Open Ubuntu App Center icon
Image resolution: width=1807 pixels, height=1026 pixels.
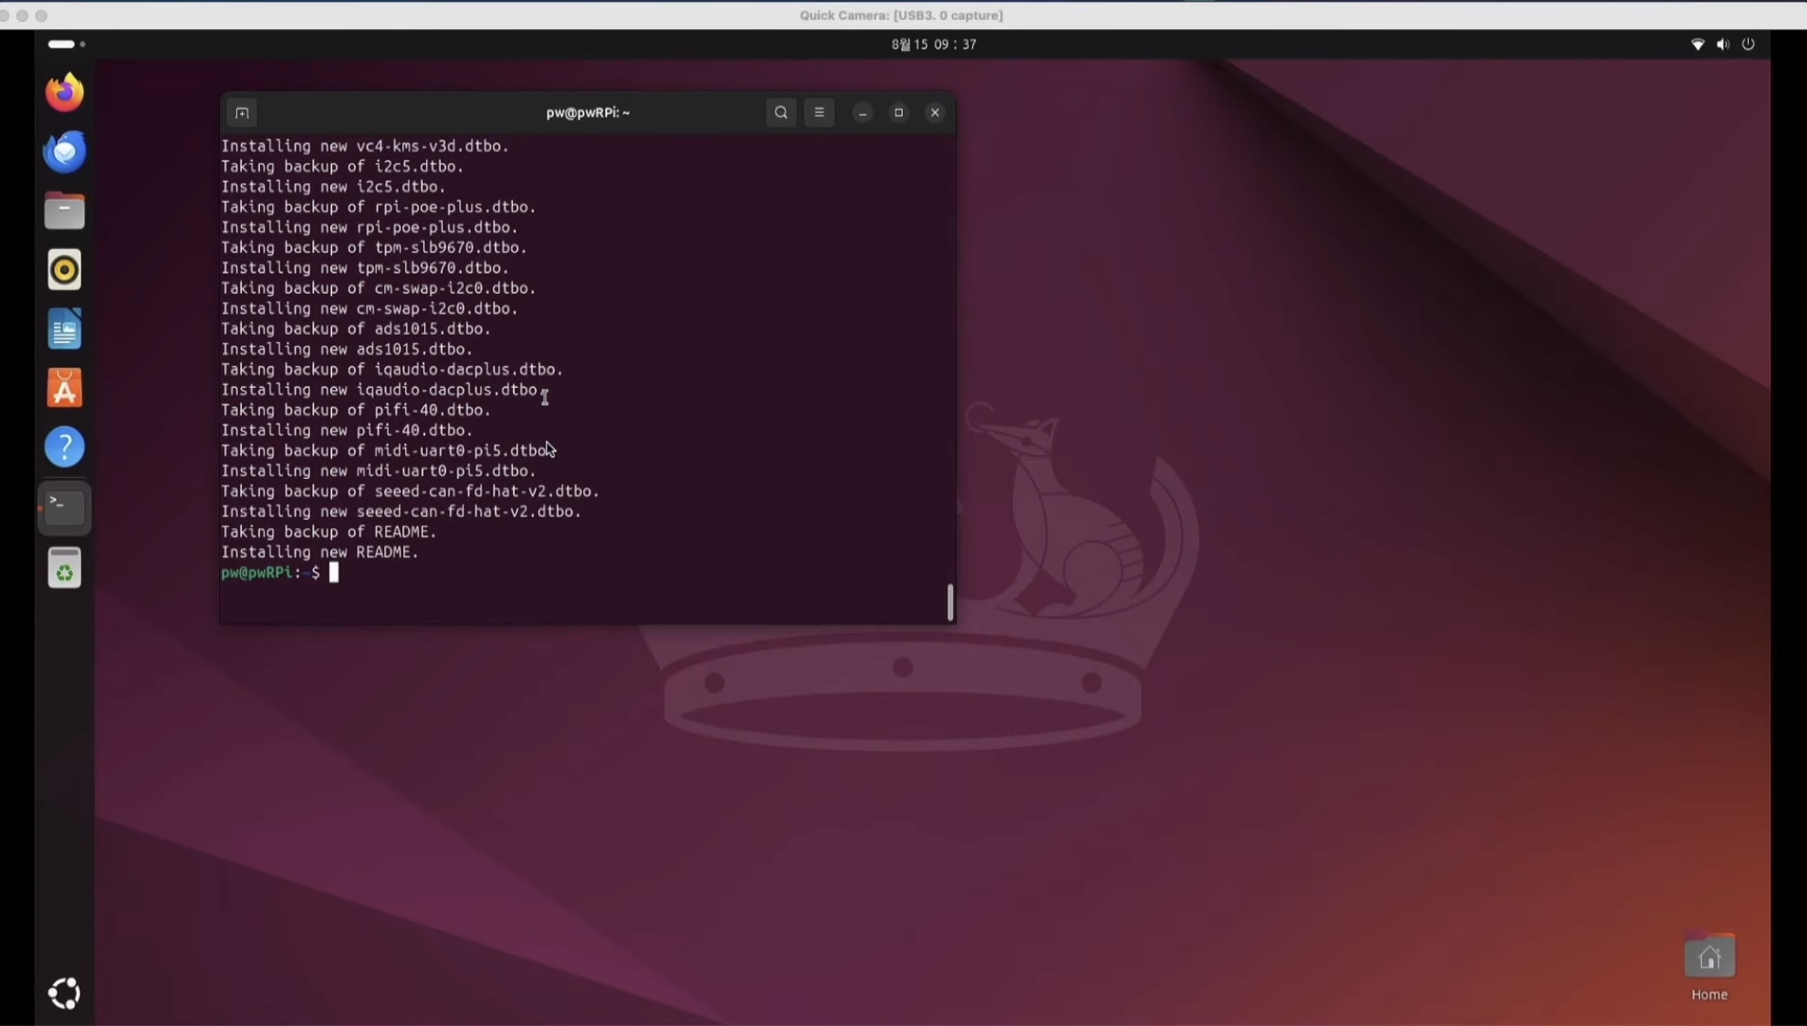tap(65, 389)
